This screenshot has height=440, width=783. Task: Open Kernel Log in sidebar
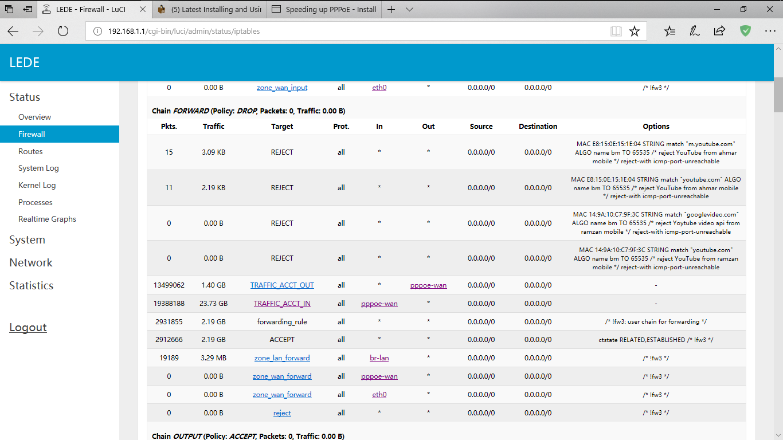37,185
